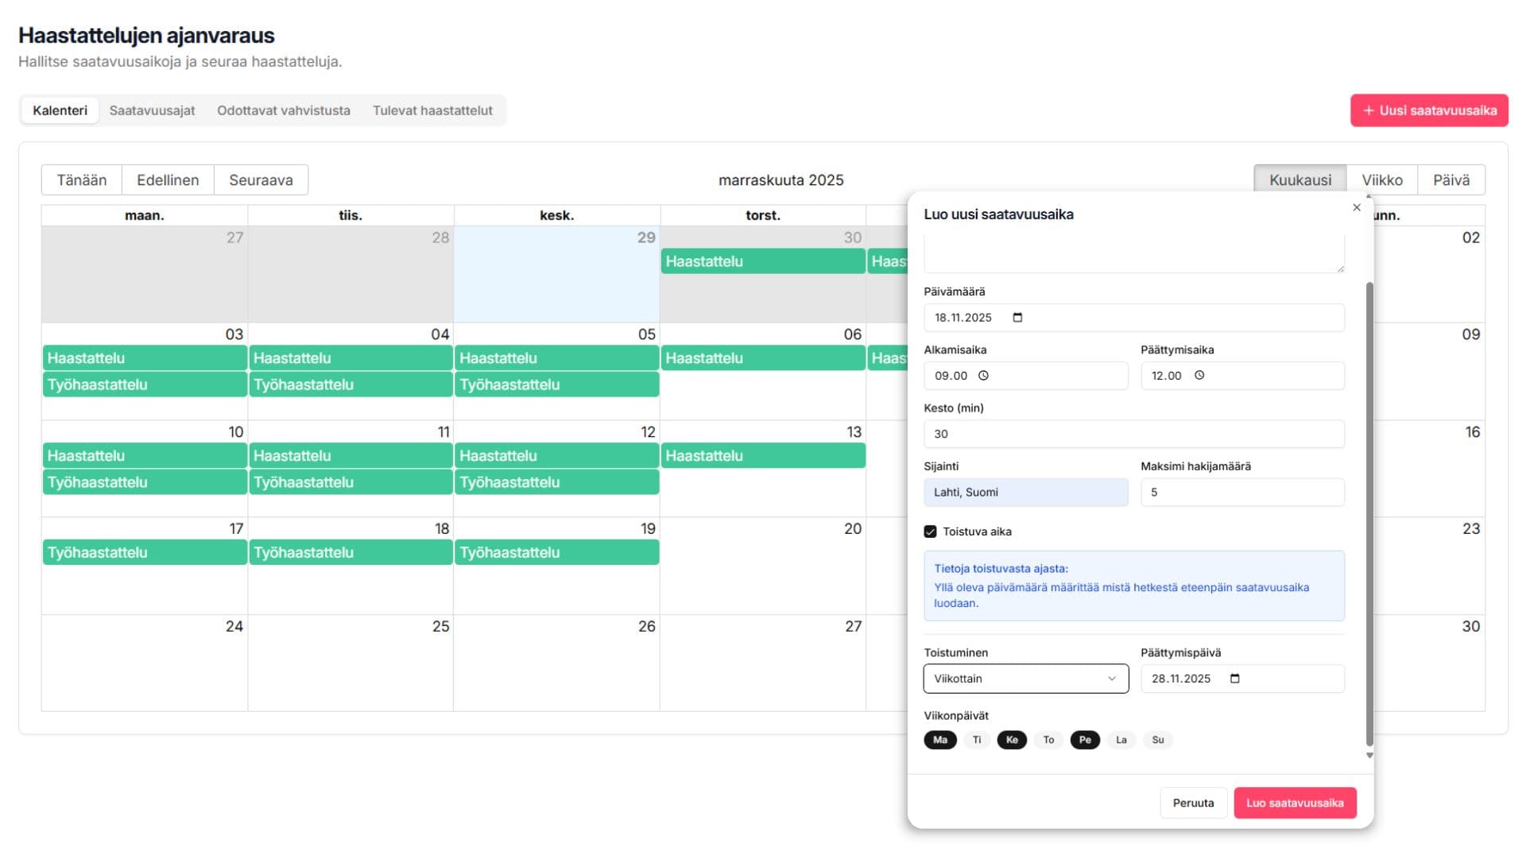Click the textarea resize handle
Screen dimensions: 1526x858
coord(1340,269)
